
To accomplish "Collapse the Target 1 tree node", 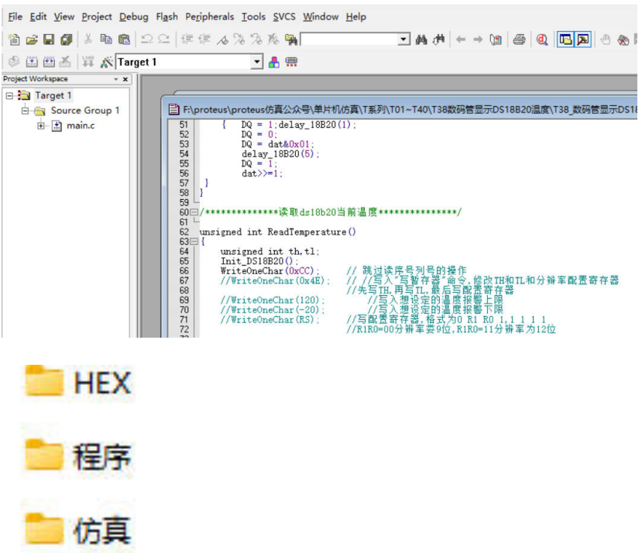I will (9, 96).
